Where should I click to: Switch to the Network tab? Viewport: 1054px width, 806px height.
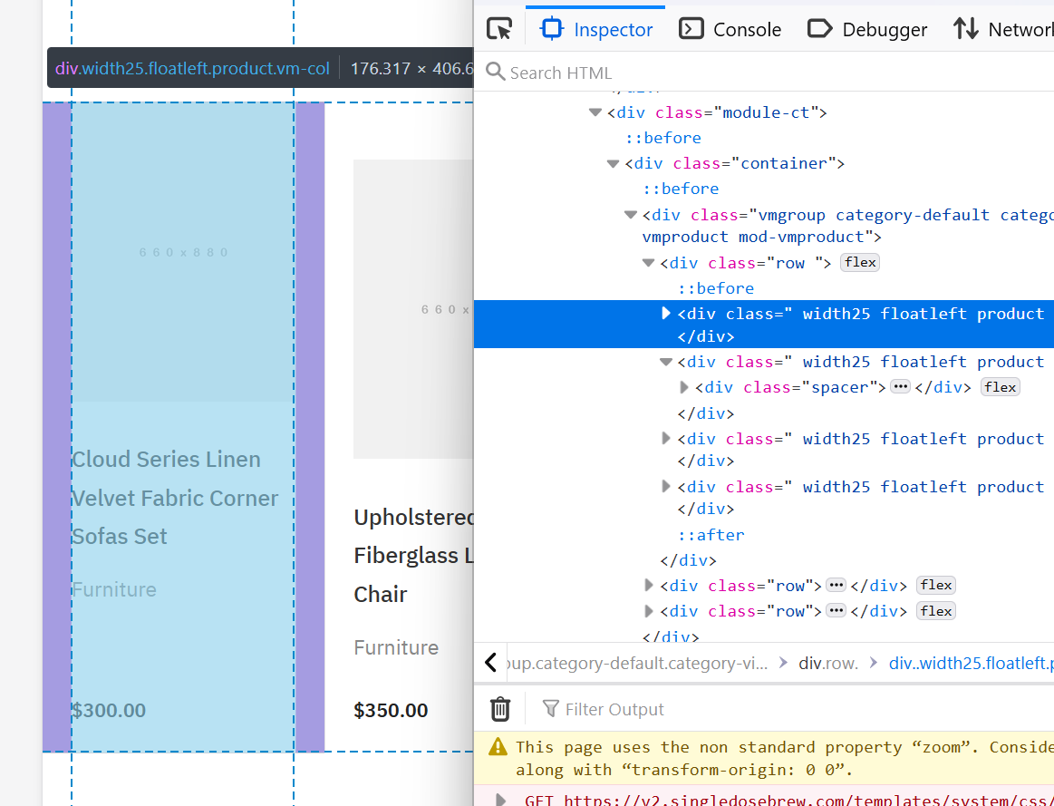point(1004,29)
